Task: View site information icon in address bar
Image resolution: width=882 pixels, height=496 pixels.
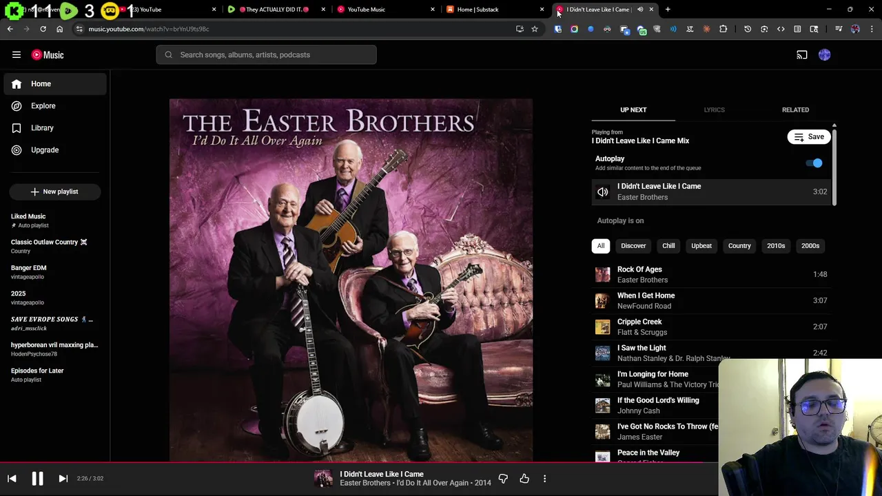Action: coord(79,29)
